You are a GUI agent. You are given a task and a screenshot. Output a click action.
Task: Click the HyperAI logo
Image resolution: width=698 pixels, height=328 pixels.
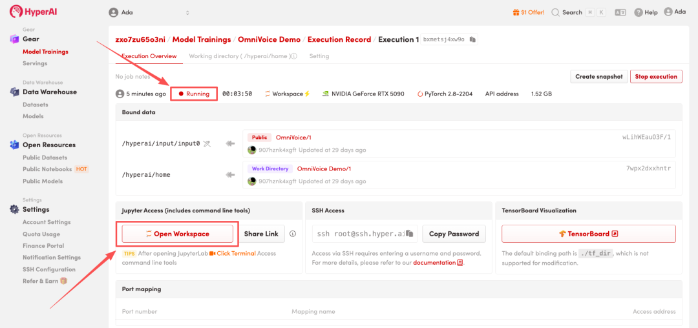[34, 12]
